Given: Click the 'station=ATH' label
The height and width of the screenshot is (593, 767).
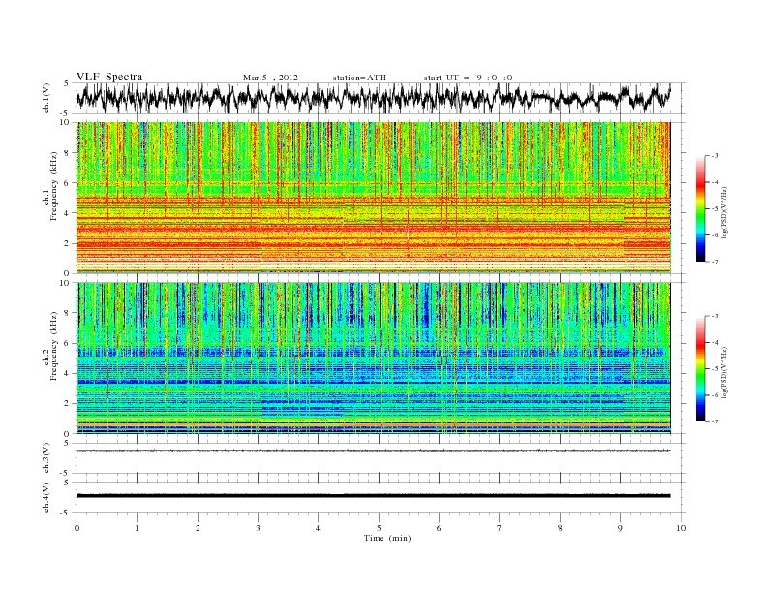Looking at the screenshot, I should point(359,78).
